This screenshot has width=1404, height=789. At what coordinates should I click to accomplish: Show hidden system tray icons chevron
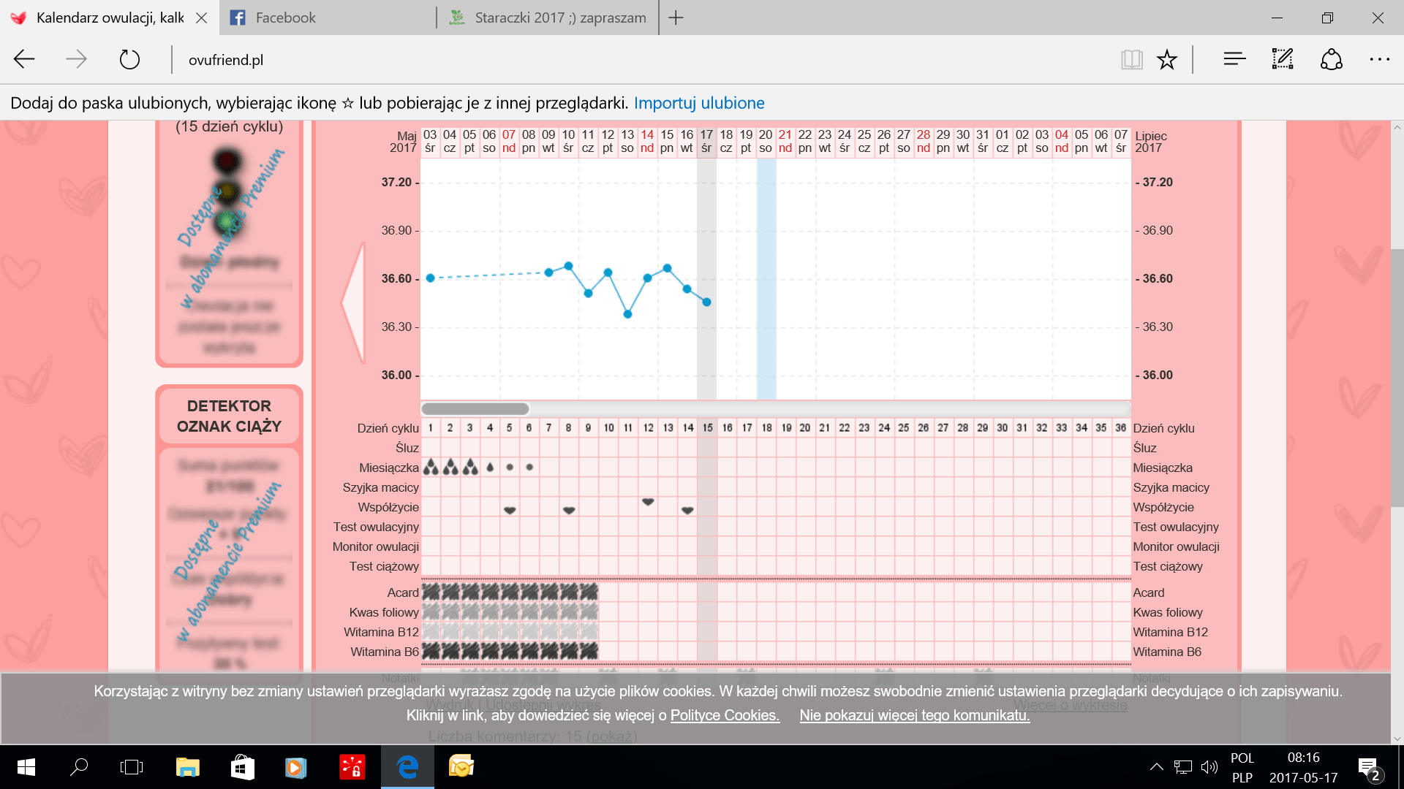pyautogui.click(x=1156, y=767)
